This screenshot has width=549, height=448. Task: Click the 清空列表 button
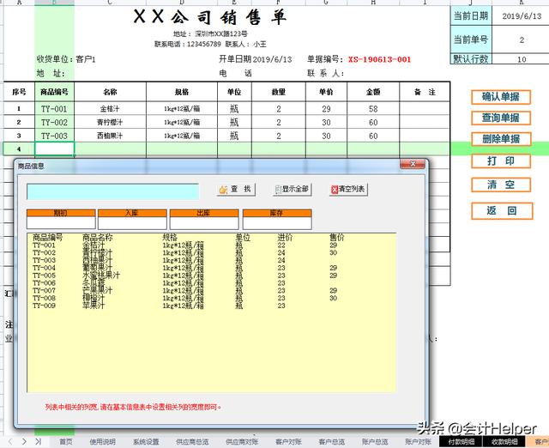348,190
